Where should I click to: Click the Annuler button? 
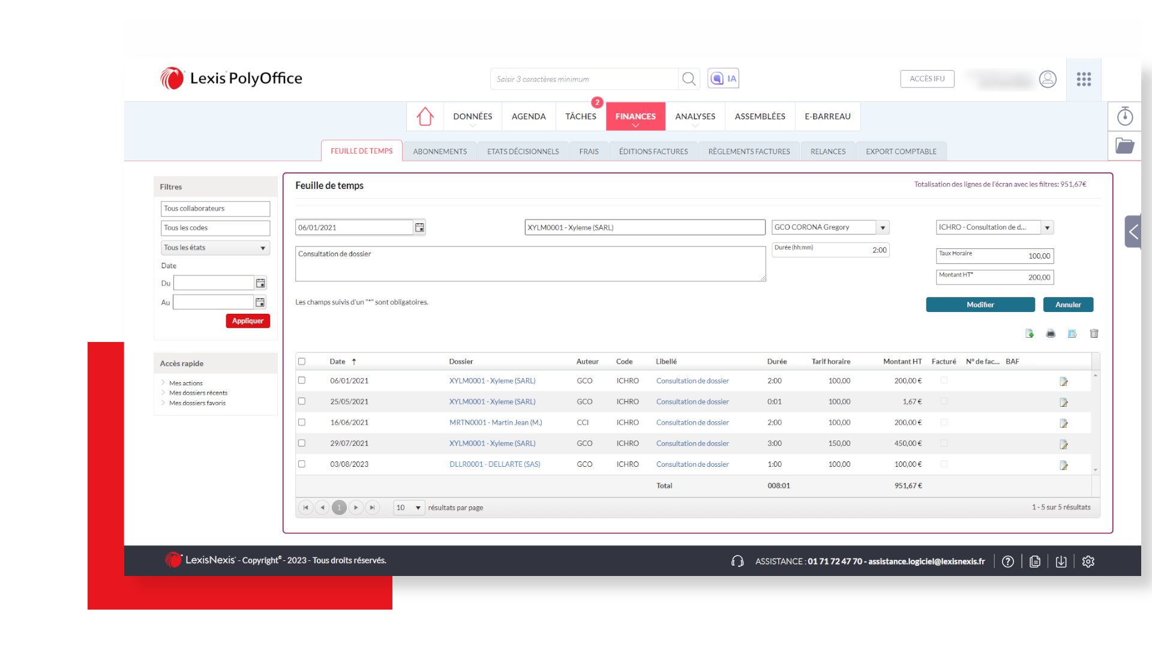tap(1068, 305)
